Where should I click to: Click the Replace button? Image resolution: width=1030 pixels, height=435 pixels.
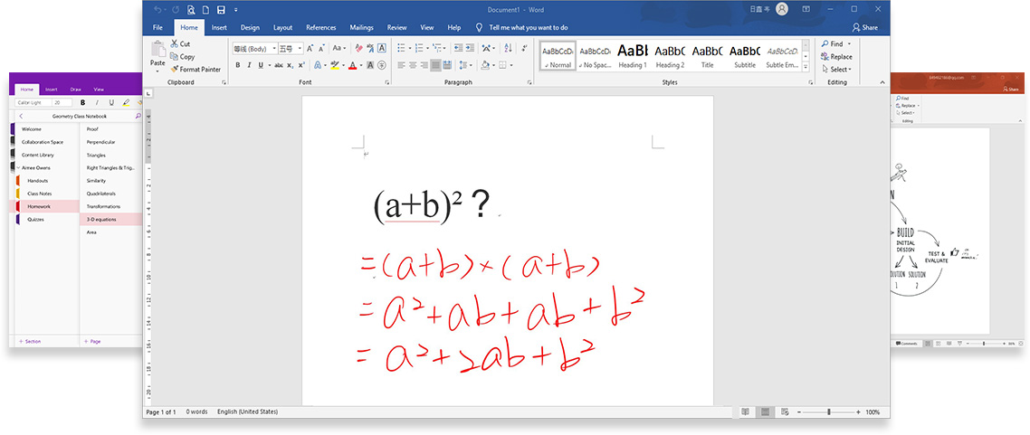point(836,57)
